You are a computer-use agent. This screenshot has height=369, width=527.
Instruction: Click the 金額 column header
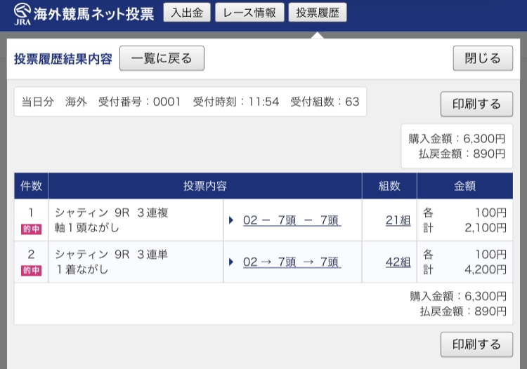(464, 186)
